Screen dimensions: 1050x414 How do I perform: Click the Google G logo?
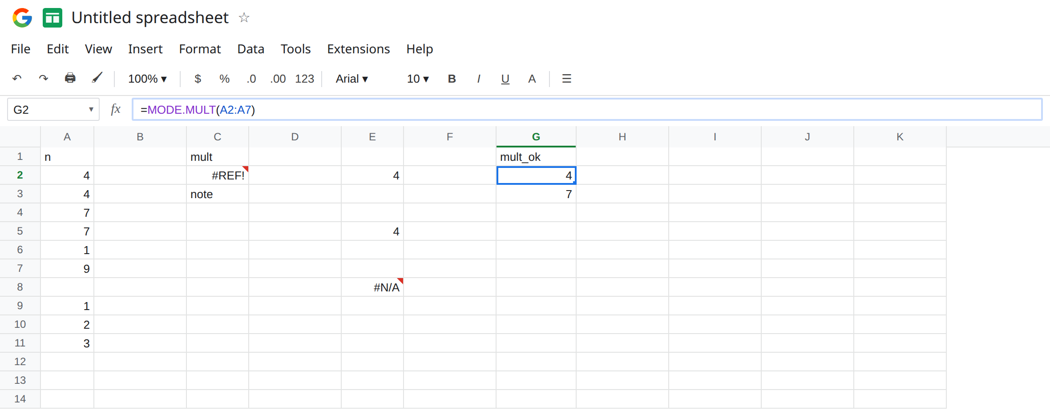pyautogui.click(x=22, y=18)
